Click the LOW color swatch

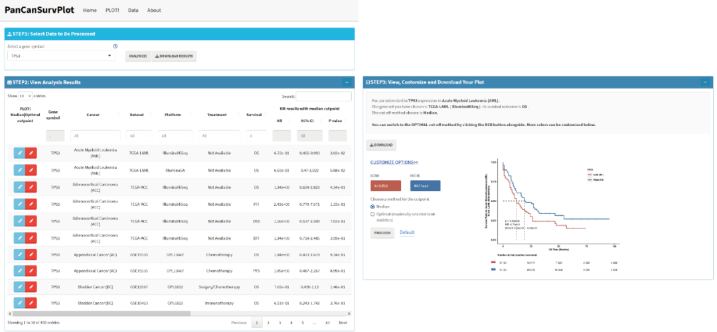pyautogui.click(x=386, y=186)
